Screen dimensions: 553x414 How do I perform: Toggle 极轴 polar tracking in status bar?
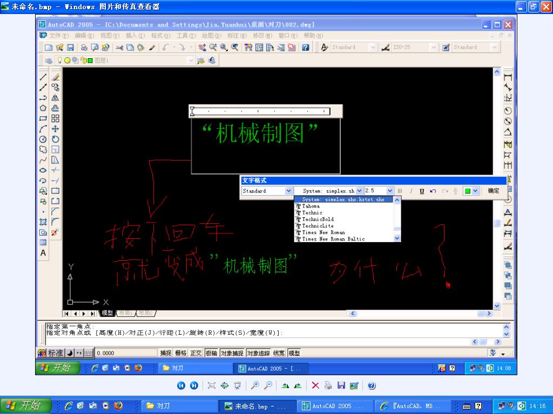(211, 353)
